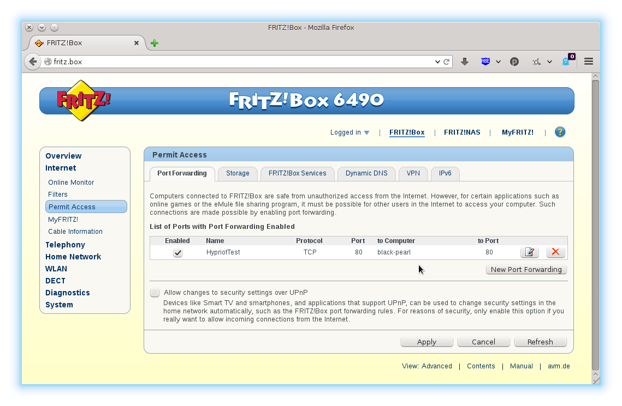This screenshot has height=406, width=622.
Task: Click the Ghostery ghost icon
Action: [x=565, y=62]
